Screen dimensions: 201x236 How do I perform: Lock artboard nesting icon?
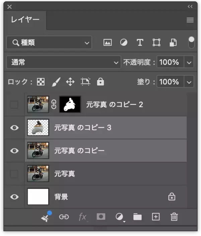pyautogui.click(x=85, y=82)
